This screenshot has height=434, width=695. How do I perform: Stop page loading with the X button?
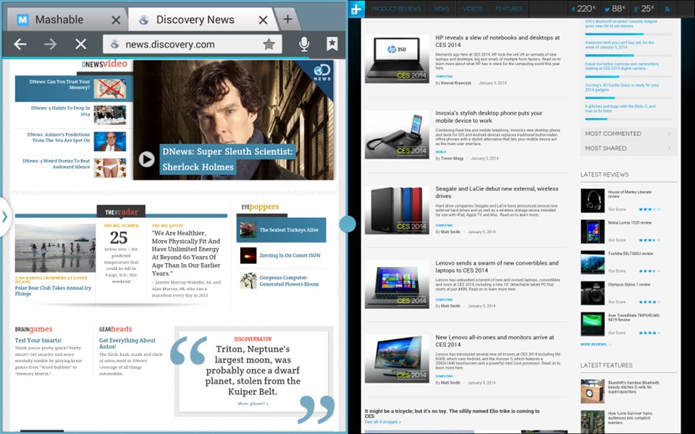point(80,44)
